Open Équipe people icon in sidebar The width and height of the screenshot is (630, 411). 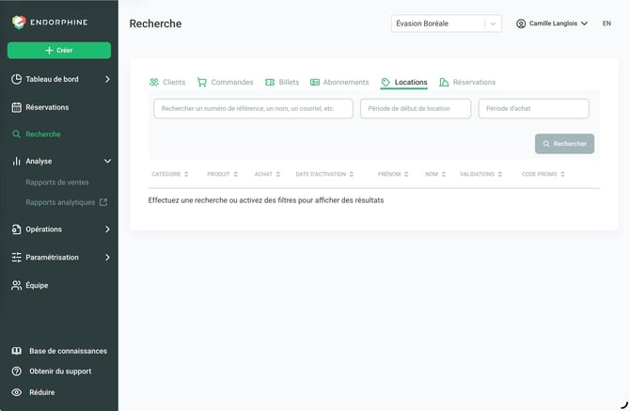[x=17, y=285]
